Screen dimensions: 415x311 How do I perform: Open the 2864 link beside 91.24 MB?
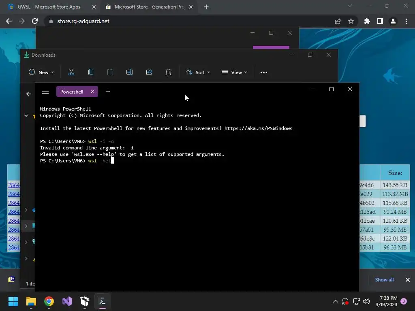coord(14,212)
